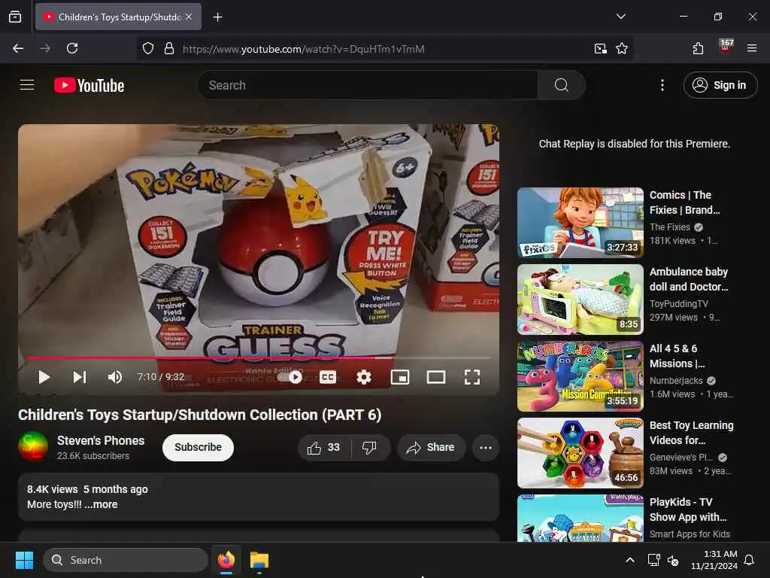This screenshot has width=770, height=578.
Task: Enter fullscreen mode
Action: pyautogui.click(x=472, y=377)
